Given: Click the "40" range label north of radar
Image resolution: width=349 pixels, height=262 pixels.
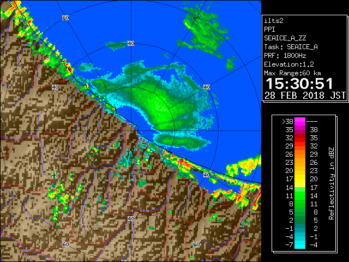Looking at the screenshot, I should pyautogui.click(x=131, y=44).
